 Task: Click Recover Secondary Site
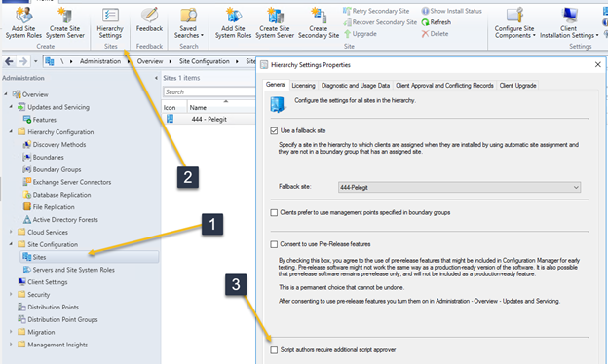380,22
